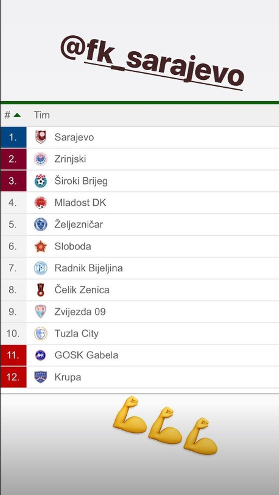
Task: Select the blue rank 1 position cell
Action: (13, 137)
